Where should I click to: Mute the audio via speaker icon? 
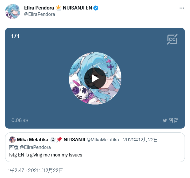(25, 120)
